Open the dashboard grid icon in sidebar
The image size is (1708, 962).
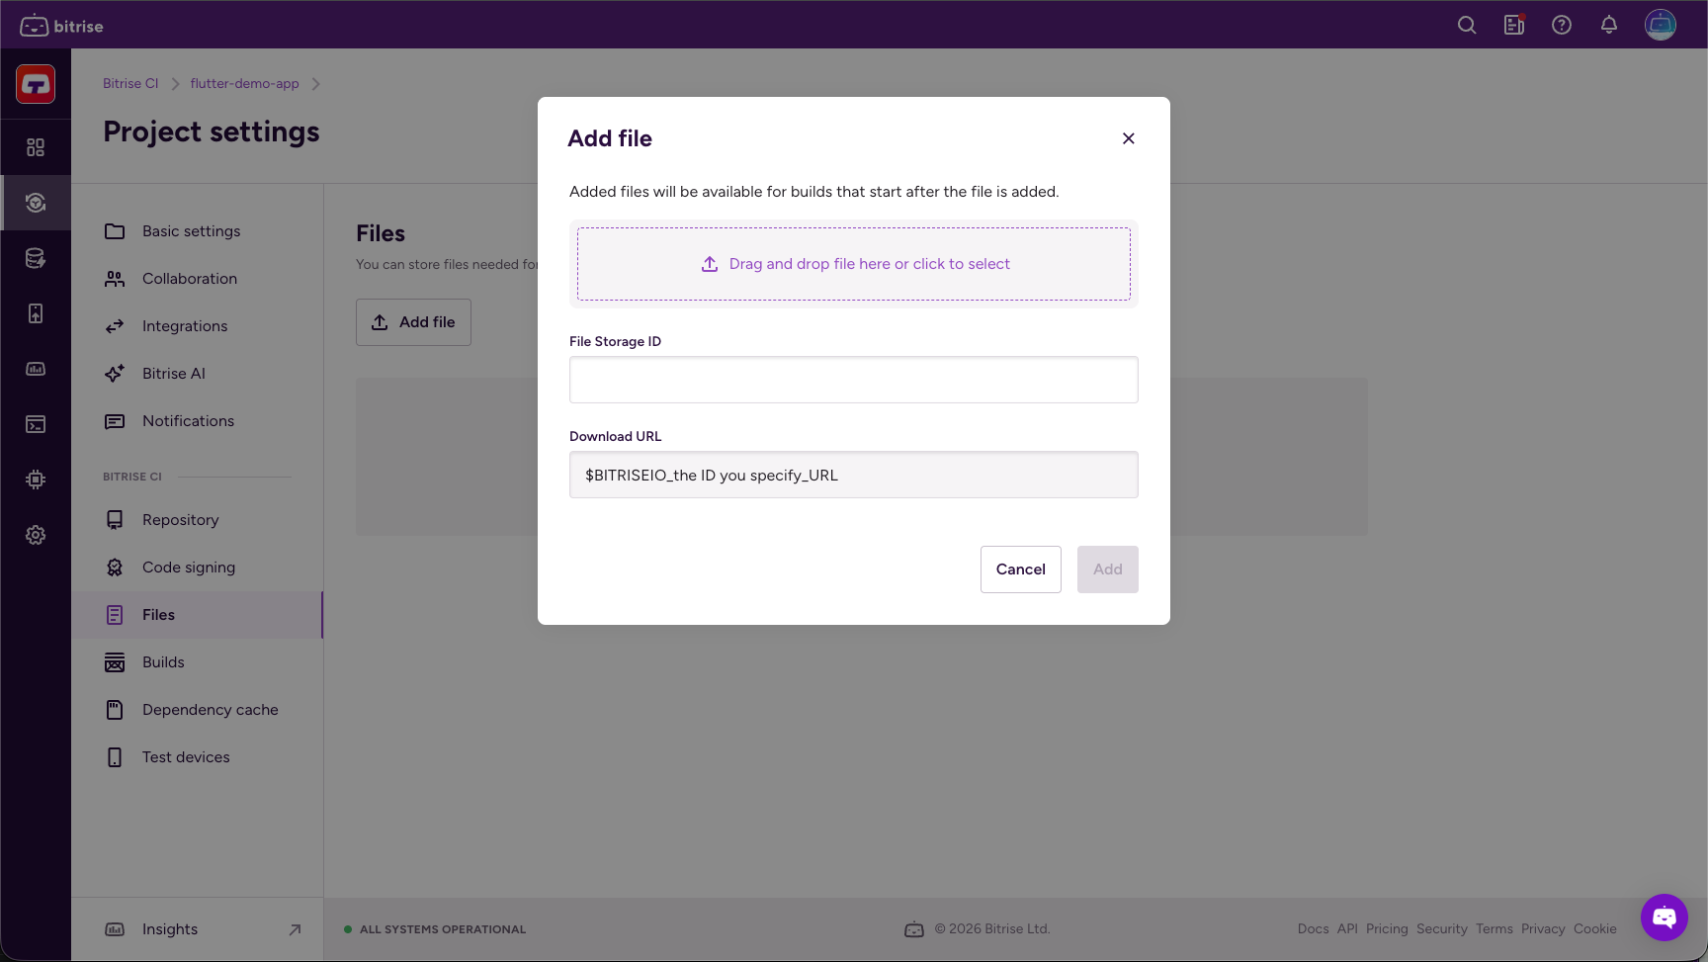[36, 147]
